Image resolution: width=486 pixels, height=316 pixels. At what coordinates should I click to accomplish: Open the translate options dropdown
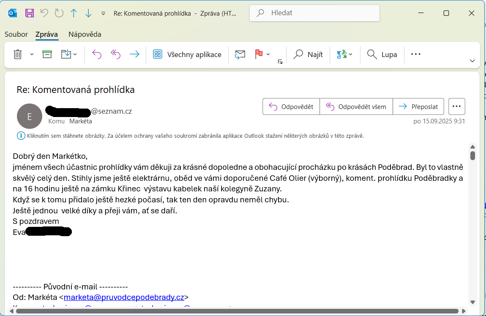tap(351, 54)
